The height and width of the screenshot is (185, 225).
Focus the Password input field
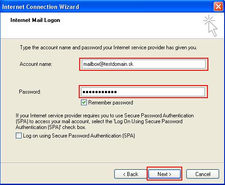click(143, 92)
